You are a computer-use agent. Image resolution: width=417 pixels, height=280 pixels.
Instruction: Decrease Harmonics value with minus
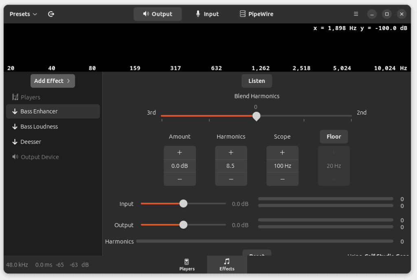point(231,179)
